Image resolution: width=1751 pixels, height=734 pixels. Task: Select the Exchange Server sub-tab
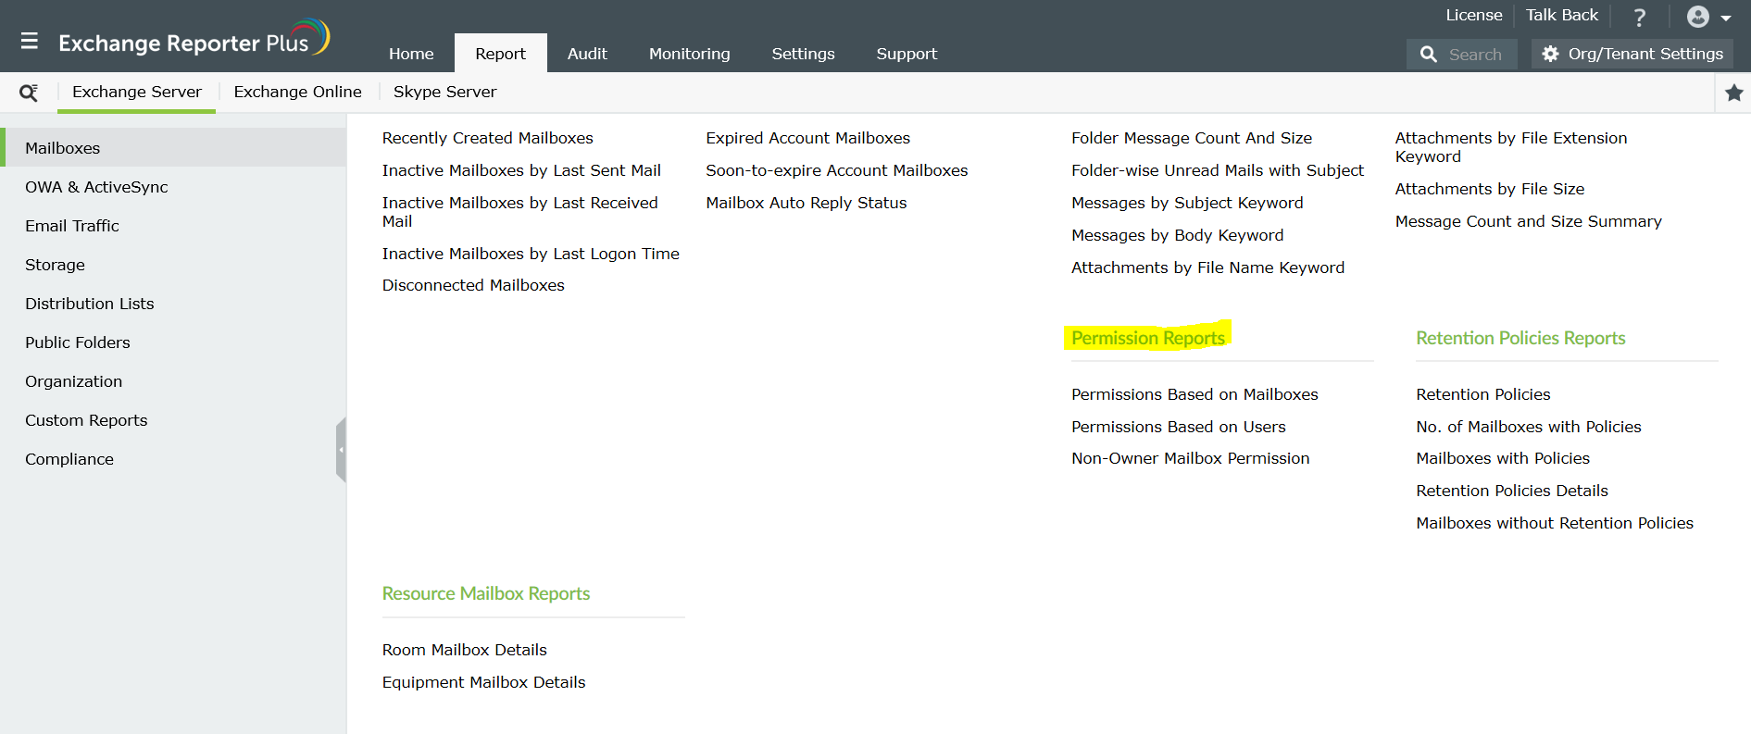[x=137, y=92]
